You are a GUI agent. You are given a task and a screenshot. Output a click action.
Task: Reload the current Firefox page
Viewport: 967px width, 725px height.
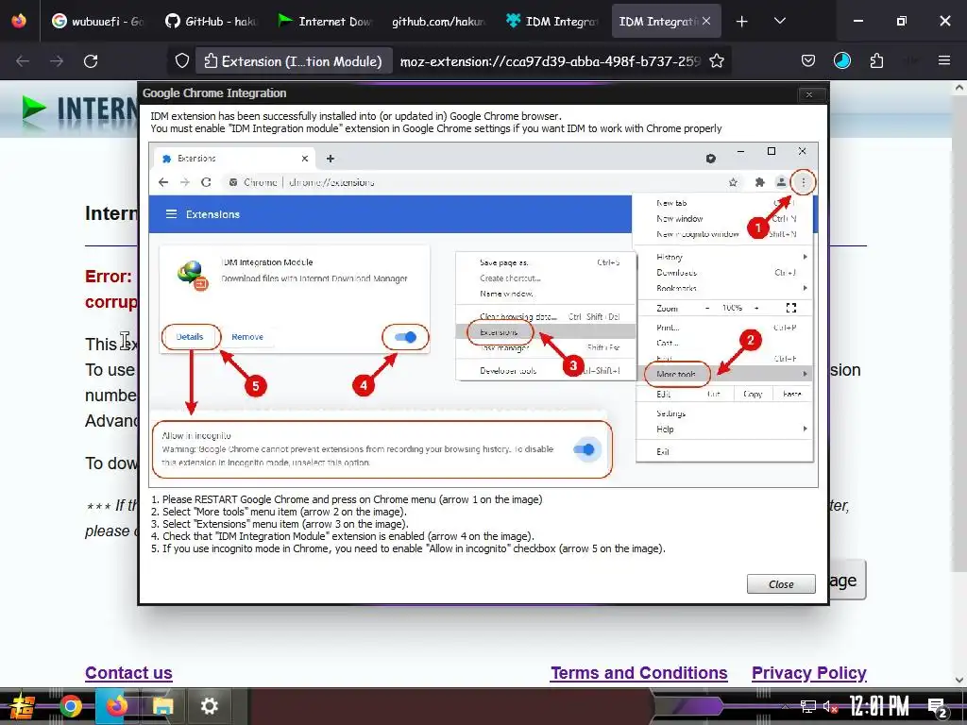click(x=91, y=61)
